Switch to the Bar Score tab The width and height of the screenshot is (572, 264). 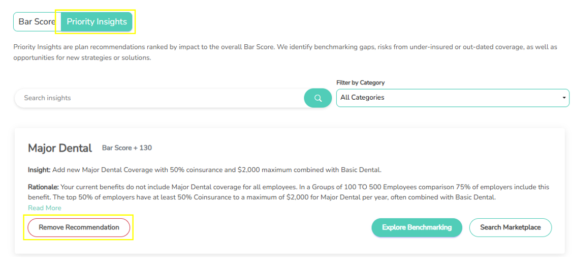[37, 21]
